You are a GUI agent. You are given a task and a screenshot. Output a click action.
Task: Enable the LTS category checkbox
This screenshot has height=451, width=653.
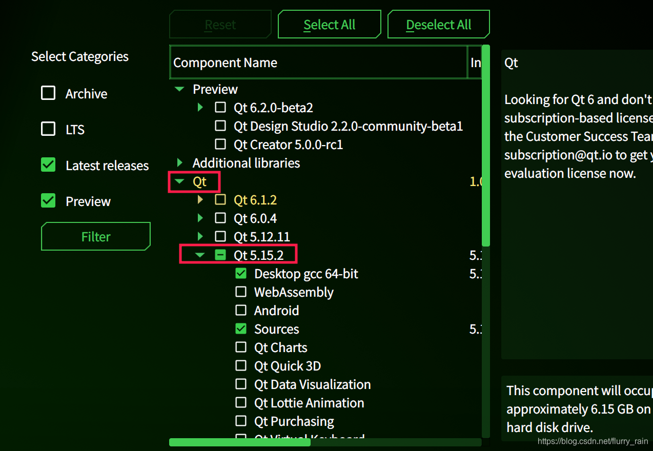[48, 129]
